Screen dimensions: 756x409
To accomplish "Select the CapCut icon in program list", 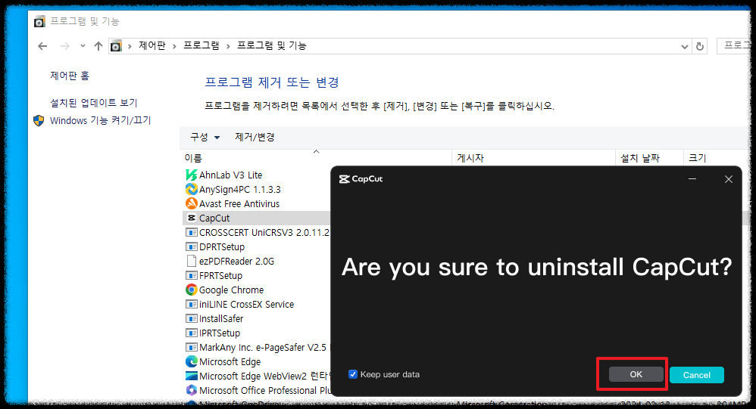I will 192,218.
